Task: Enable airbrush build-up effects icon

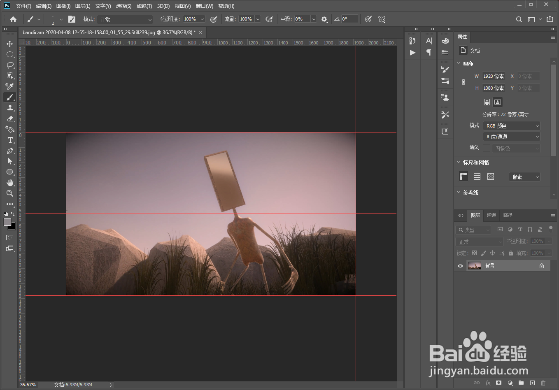Action: coord(269,19)
